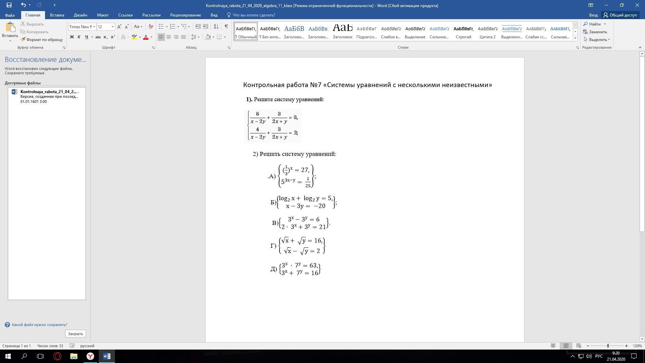Open Yandex Browser from the taskbar
This screenshot has height=363, width=645.
(90, 356)
